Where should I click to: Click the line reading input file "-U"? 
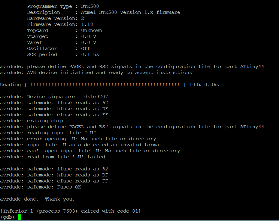[48, 133]
